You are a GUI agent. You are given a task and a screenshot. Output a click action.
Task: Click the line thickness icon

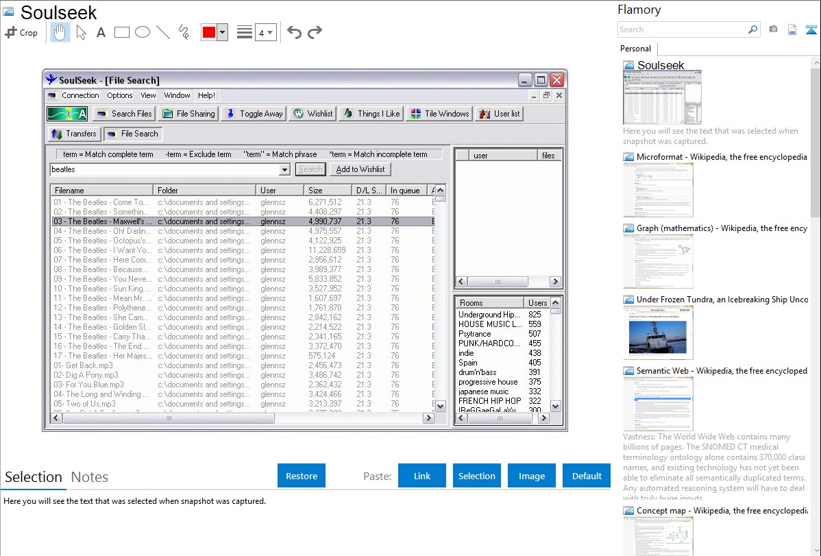coord(244,32)
